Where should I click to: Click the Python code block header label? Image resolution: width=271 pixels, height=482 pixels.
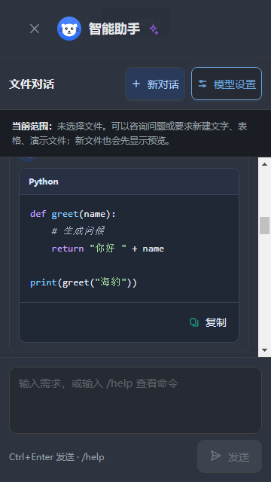[44, 182]
